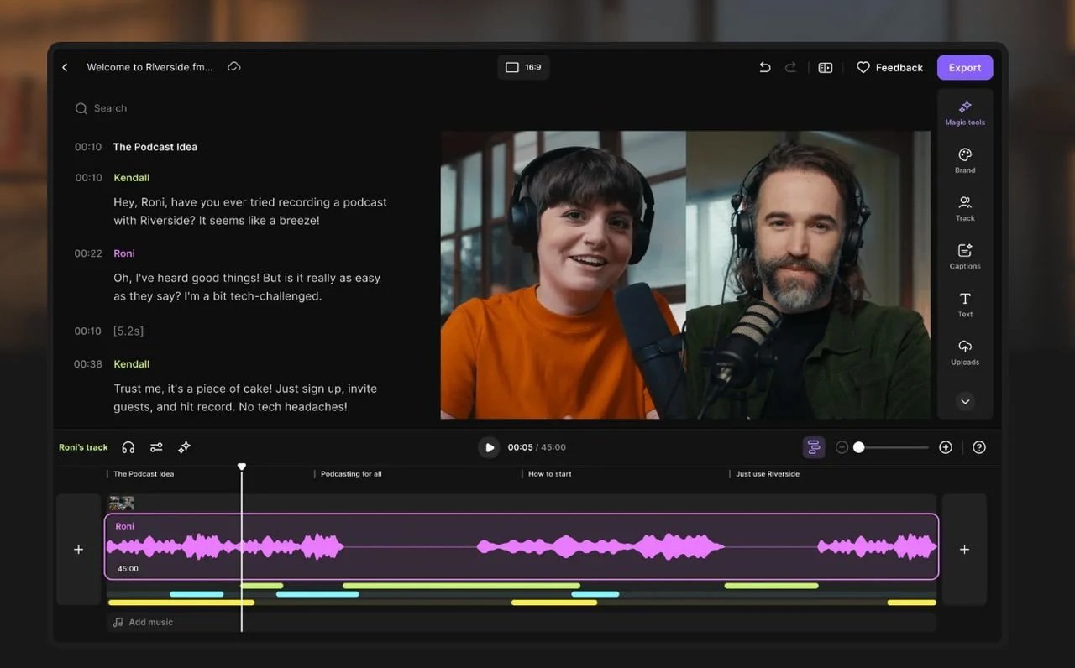1075x668 pixels.
Task: Open the Uploads panel
Action: (965, 352)
